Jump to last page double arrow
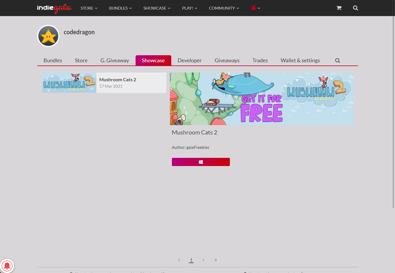The image size is (395, 273). [216, 260]
